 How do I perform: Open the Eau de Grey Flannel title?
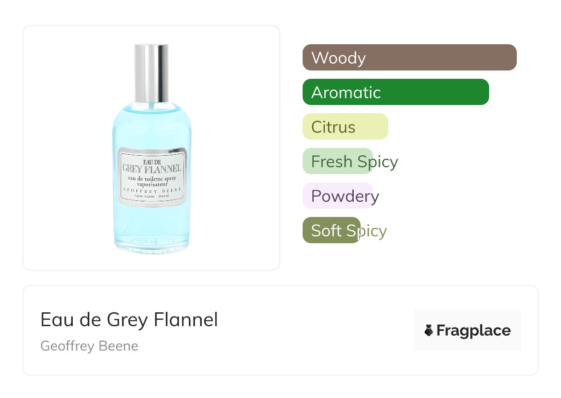tap(129, 320)
